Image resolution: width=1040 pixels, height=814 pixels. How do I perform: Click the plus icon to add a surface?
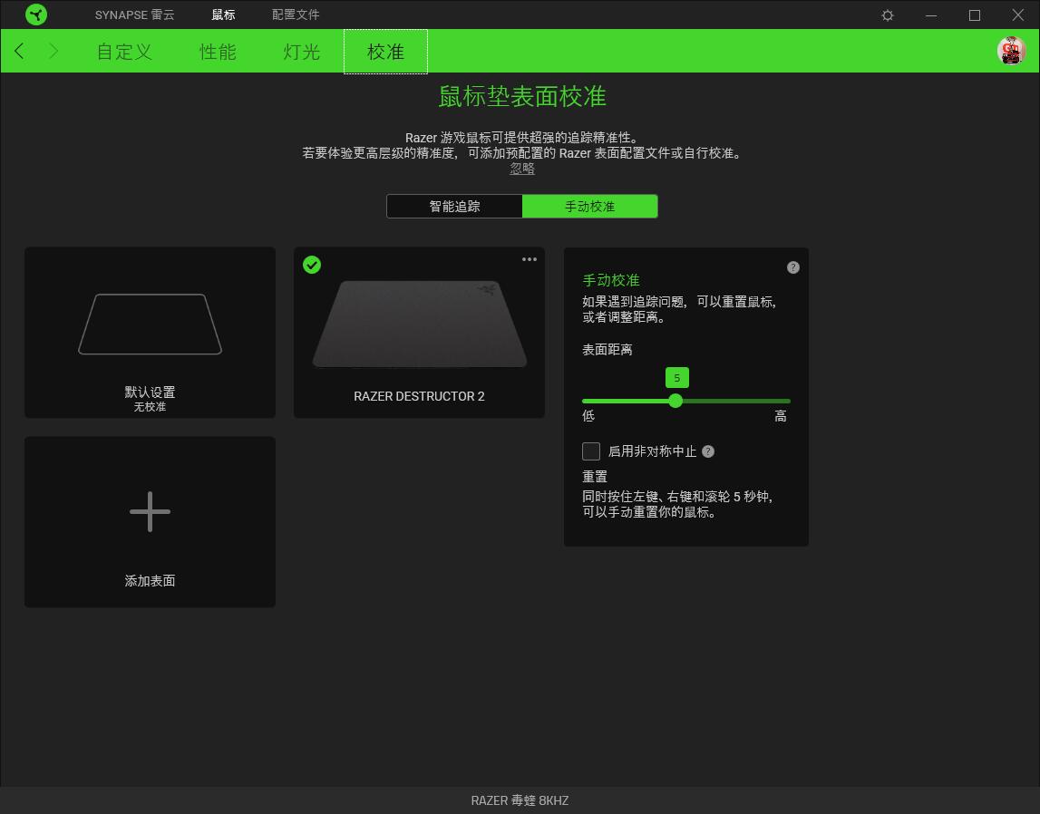pos(150,512)
